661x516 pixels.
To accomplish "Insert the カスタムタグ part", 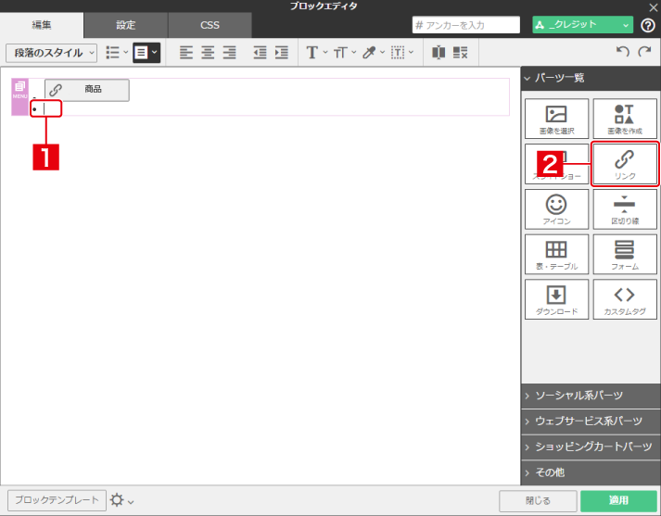I will 625,299.
